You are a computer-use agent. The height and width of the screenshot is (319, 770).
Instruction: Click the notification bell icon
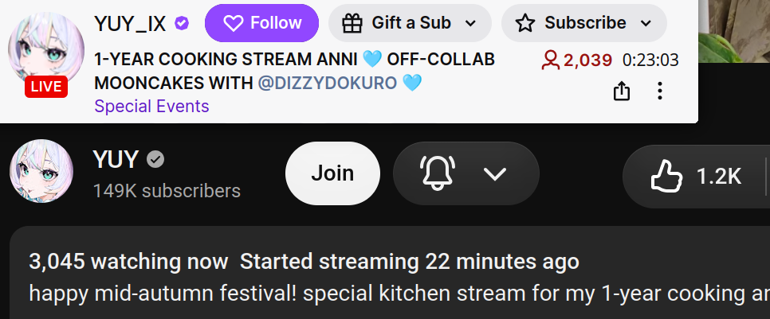[x=437, y=173]
